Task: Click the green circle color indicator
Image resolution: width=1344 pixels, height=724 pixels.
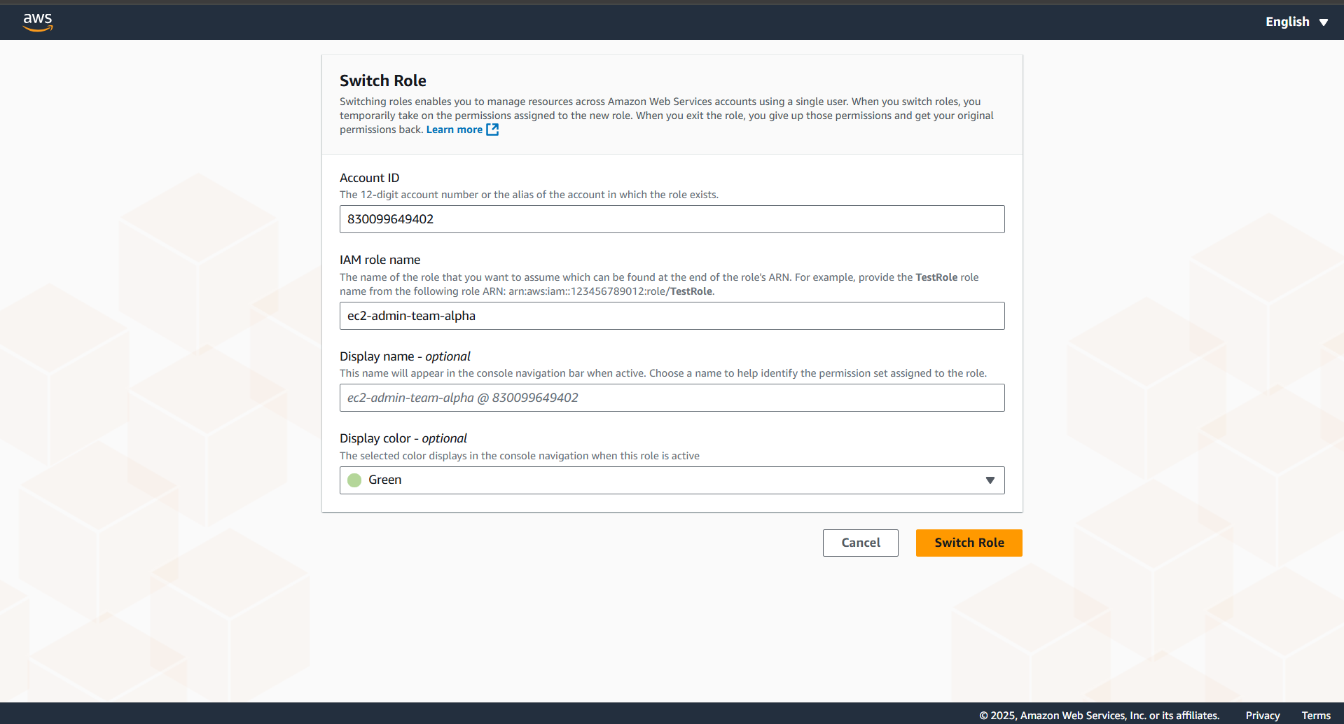Action: click(354, 480)
